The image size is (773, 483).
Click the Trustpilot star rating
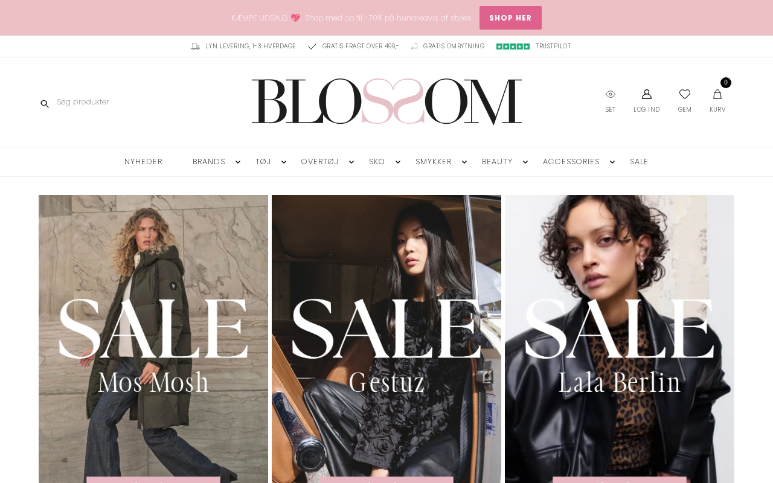tap(513, 46)
